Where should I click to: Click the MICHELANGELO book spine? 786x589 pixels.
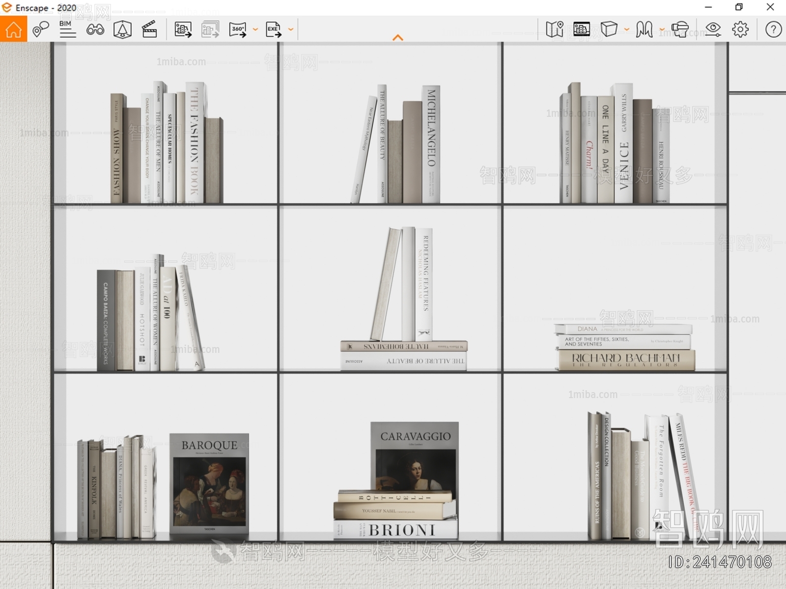(431, 144)
